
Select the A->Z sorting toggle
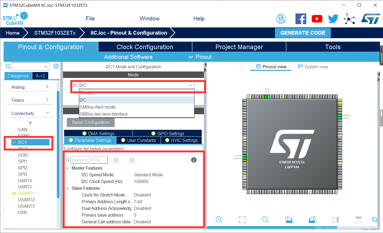click(x=40, y=76)
